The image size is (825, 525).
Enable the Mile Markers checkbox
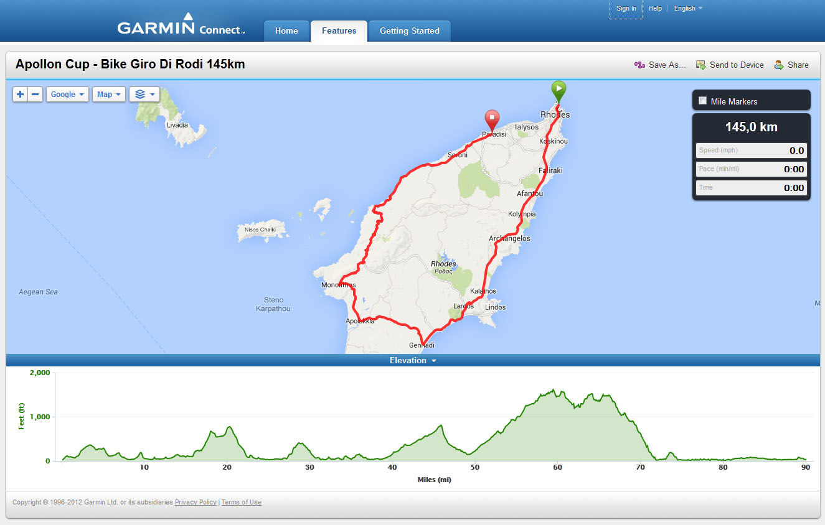click(x=703, y=101)
